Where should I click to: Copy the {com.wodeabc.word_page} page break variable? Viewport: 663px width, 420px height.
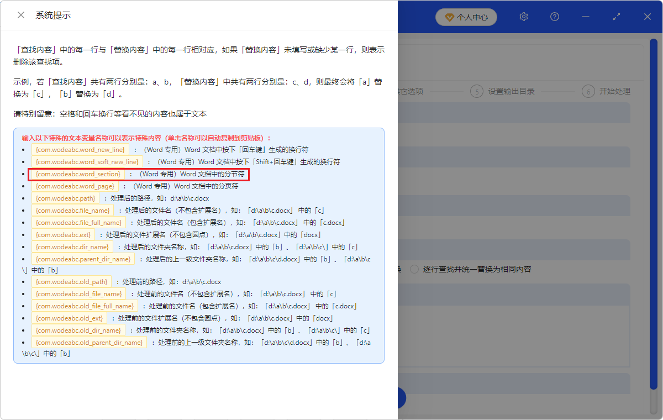point(75,186)
